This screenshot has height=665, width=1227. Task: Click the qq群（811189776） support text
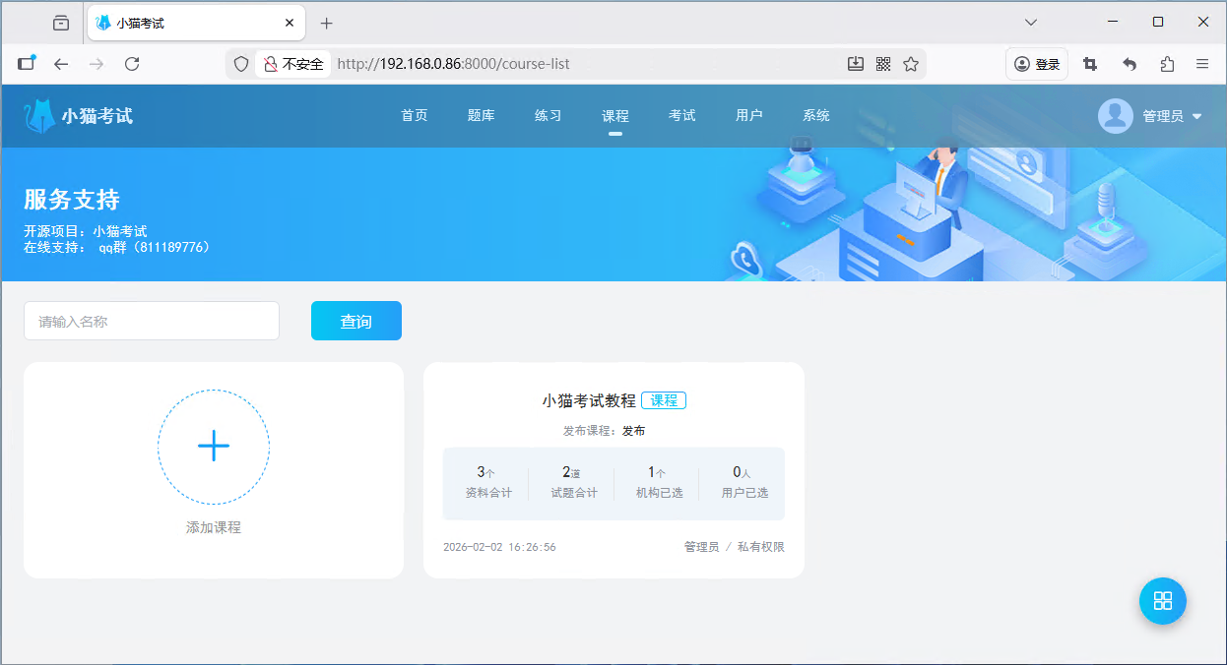coord(155,247)
